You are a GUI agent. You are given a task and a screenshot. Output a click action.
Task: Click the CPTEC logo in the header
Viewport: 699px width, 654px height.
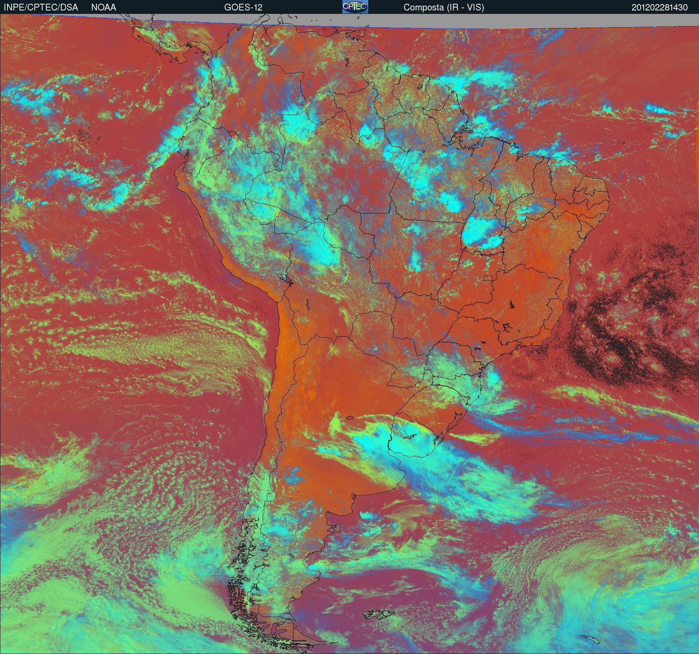(x=355, y=7)
